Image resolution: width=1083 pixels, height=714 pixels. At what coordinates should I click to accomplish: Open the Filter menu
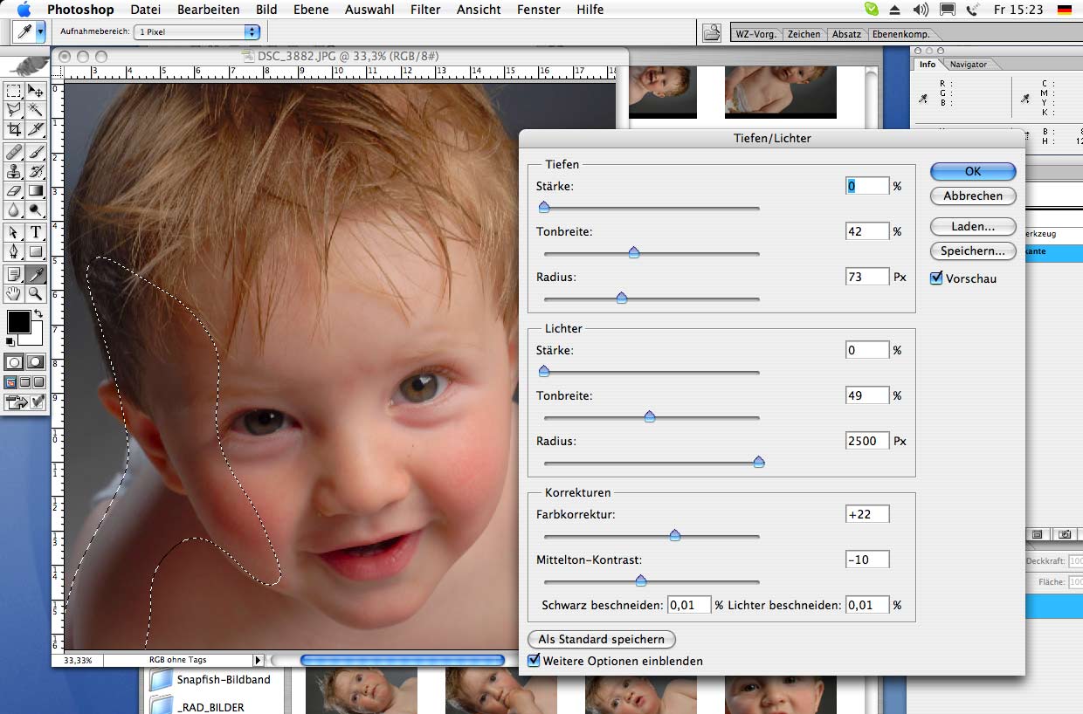tap(424, 10)
